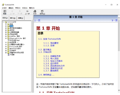The height and width of the screenshot is (95, 120).
Task: Click the TortoiseSVN root book icon in tree
Action: point(6,22)
